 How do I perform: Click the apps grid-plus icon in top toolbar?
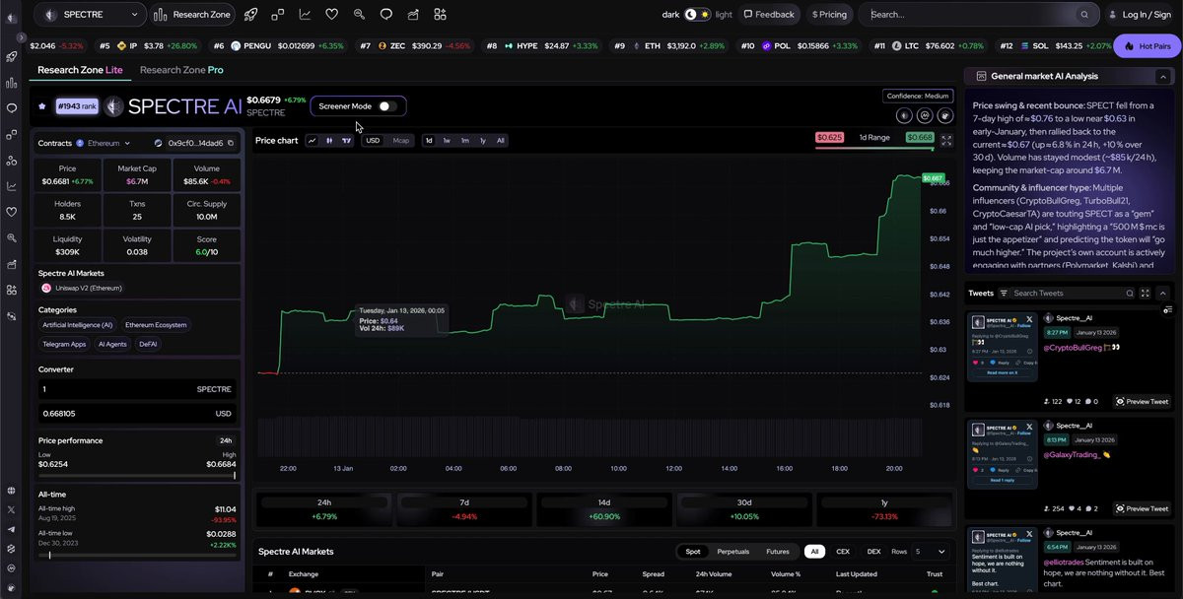coord(440,15)
